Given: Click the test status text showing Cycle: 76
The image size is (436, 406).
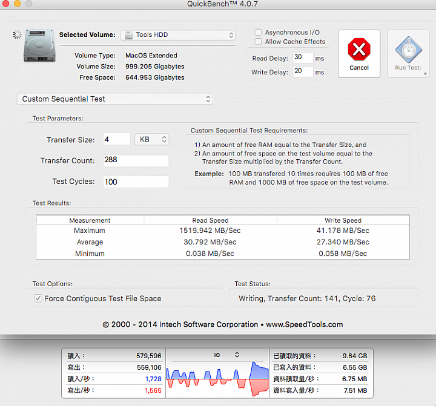Looking at the screenshot, I should coord(307,298).
